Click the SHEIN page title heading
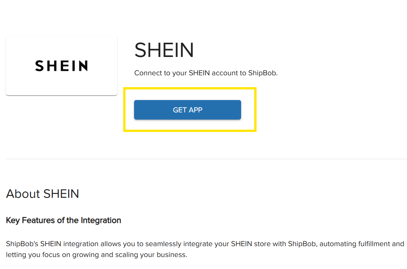The image size is (407, 269). [x=164, y=50]
